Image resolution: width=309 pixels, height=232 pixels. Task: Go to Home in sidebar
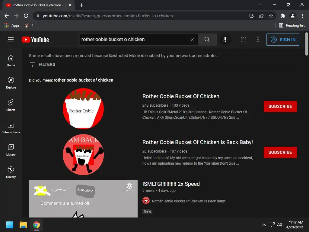point(11,61)
